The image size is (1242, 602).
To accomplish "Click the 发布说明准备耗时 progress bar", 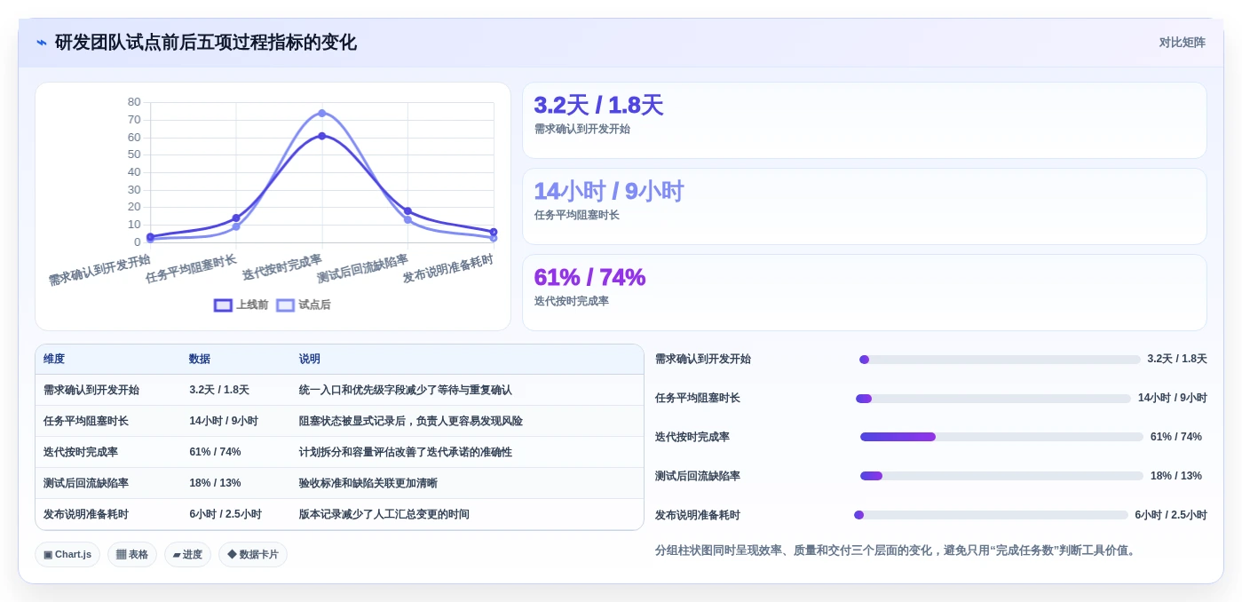I will coord(991,515).
